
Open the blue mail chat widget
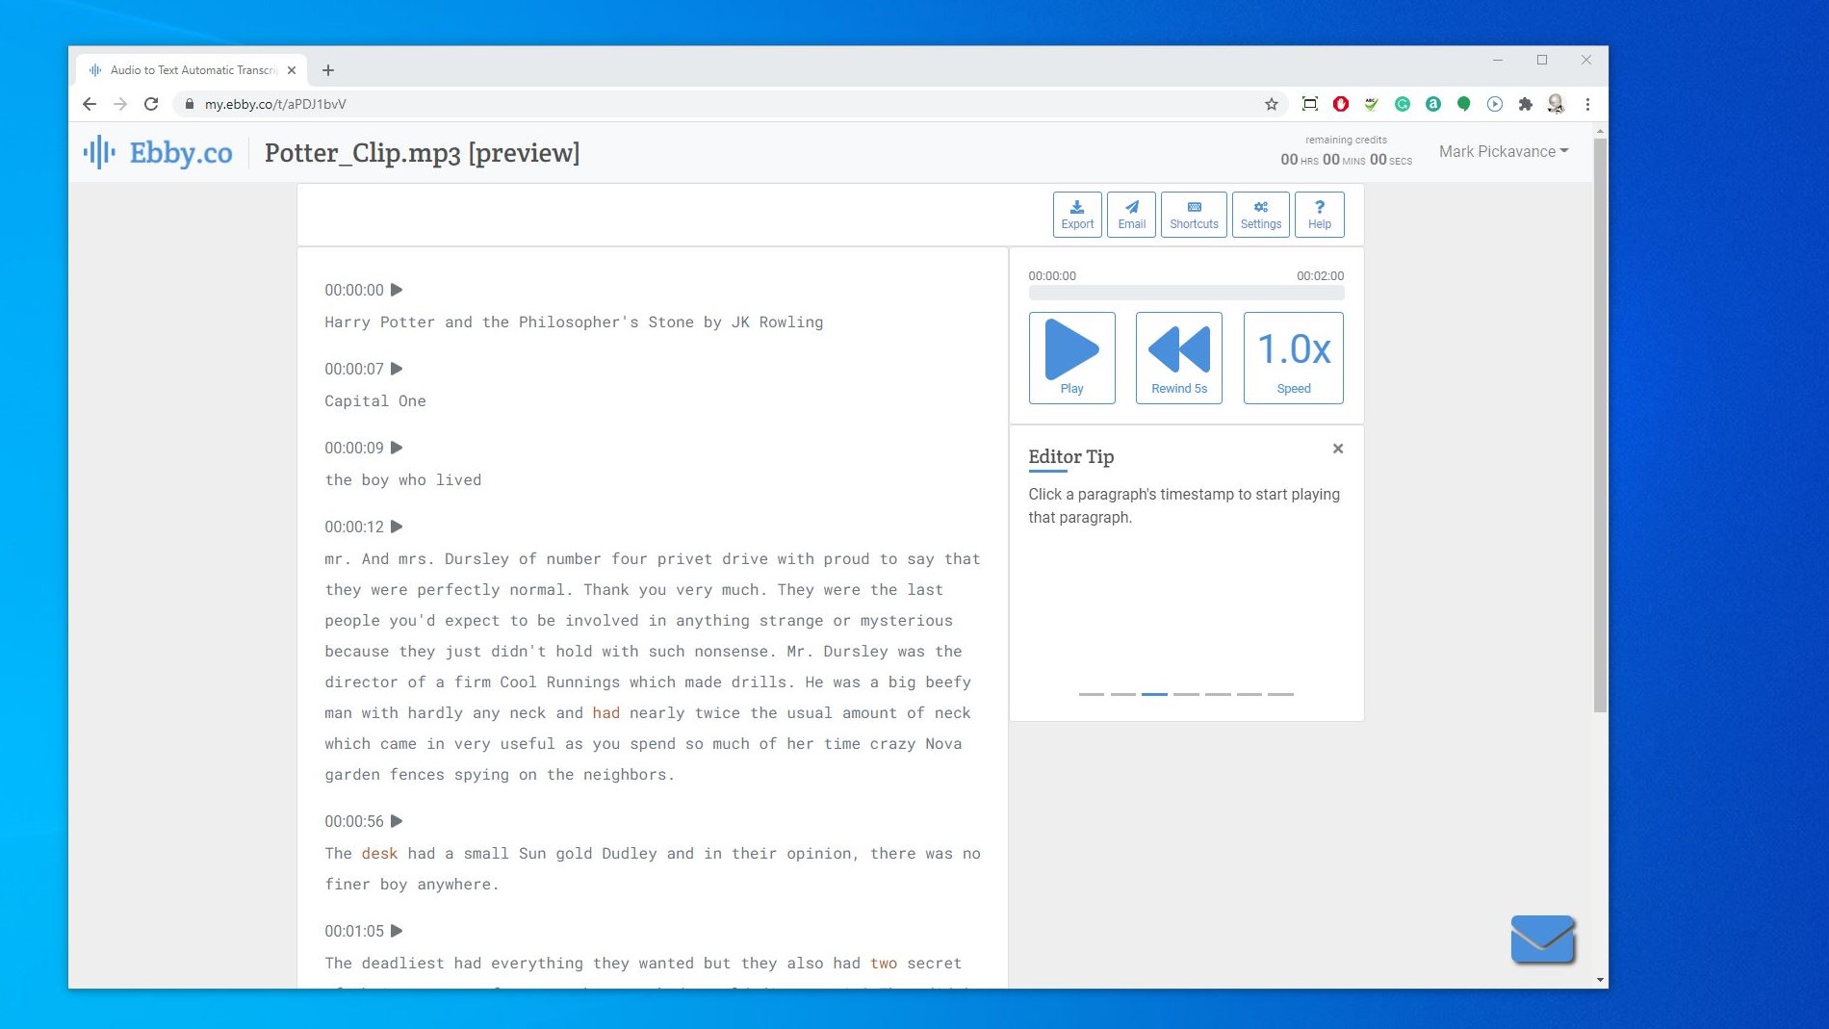pyautogui.click(x=1543, y=939)
